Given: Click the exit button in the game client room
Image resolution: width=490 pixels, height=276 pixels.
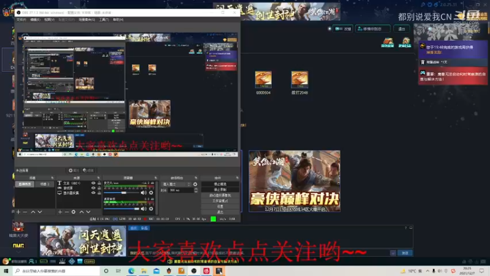Looking at the screenshot, I should [402, 29].
